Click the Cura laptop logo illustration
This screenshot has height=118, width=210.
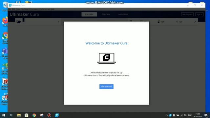[106, 58]
